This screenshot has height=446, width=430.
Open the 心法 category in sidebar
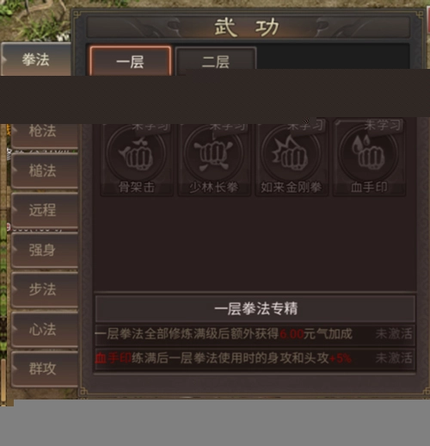click(45, 329)
